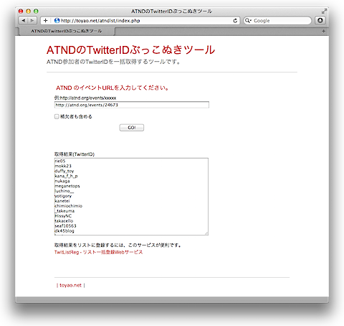The image size is (344, 326).
Task: Click the page title ATNDのTwitterIDぶっこぬきツール
Action: [130, 50]
